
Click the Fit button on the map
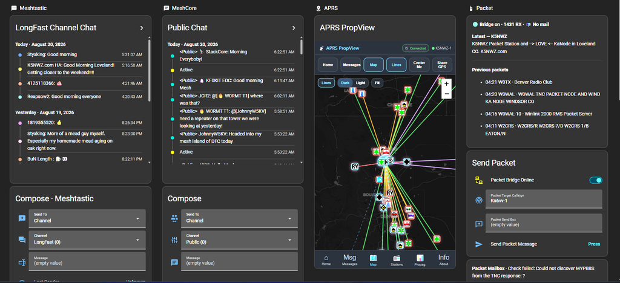click(377, 83)
